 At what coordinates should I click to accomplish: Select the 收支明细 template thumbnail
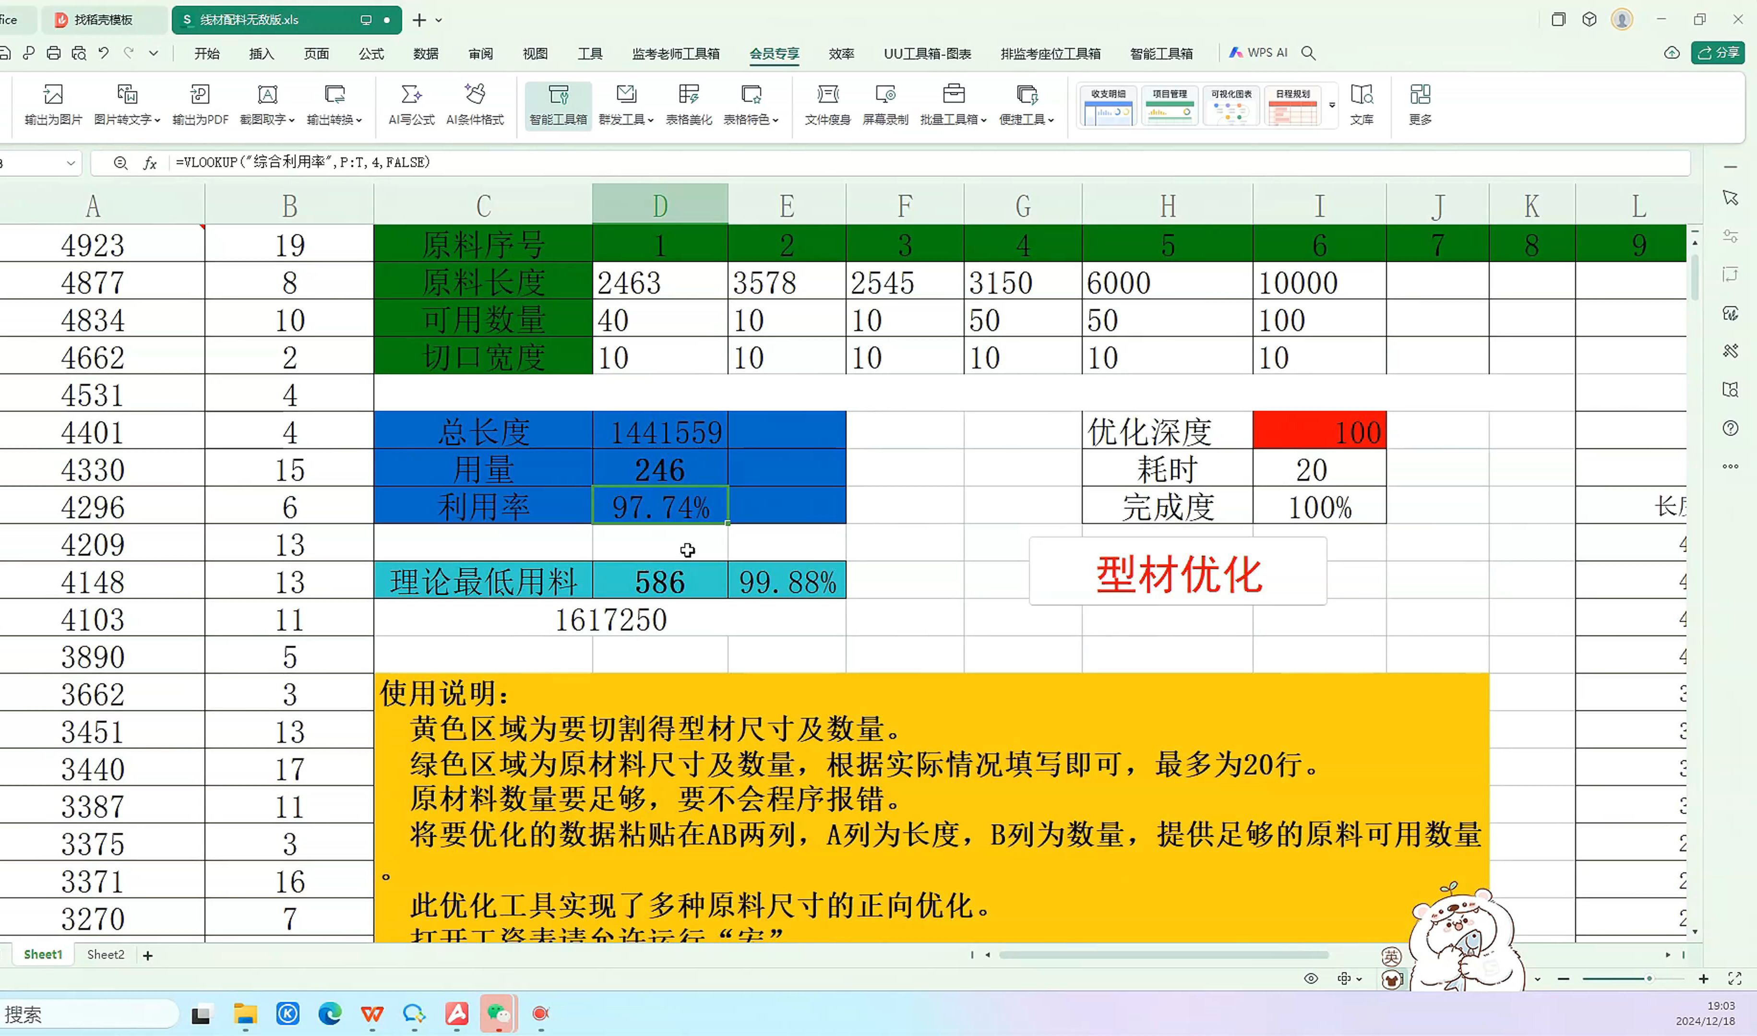1108,106
